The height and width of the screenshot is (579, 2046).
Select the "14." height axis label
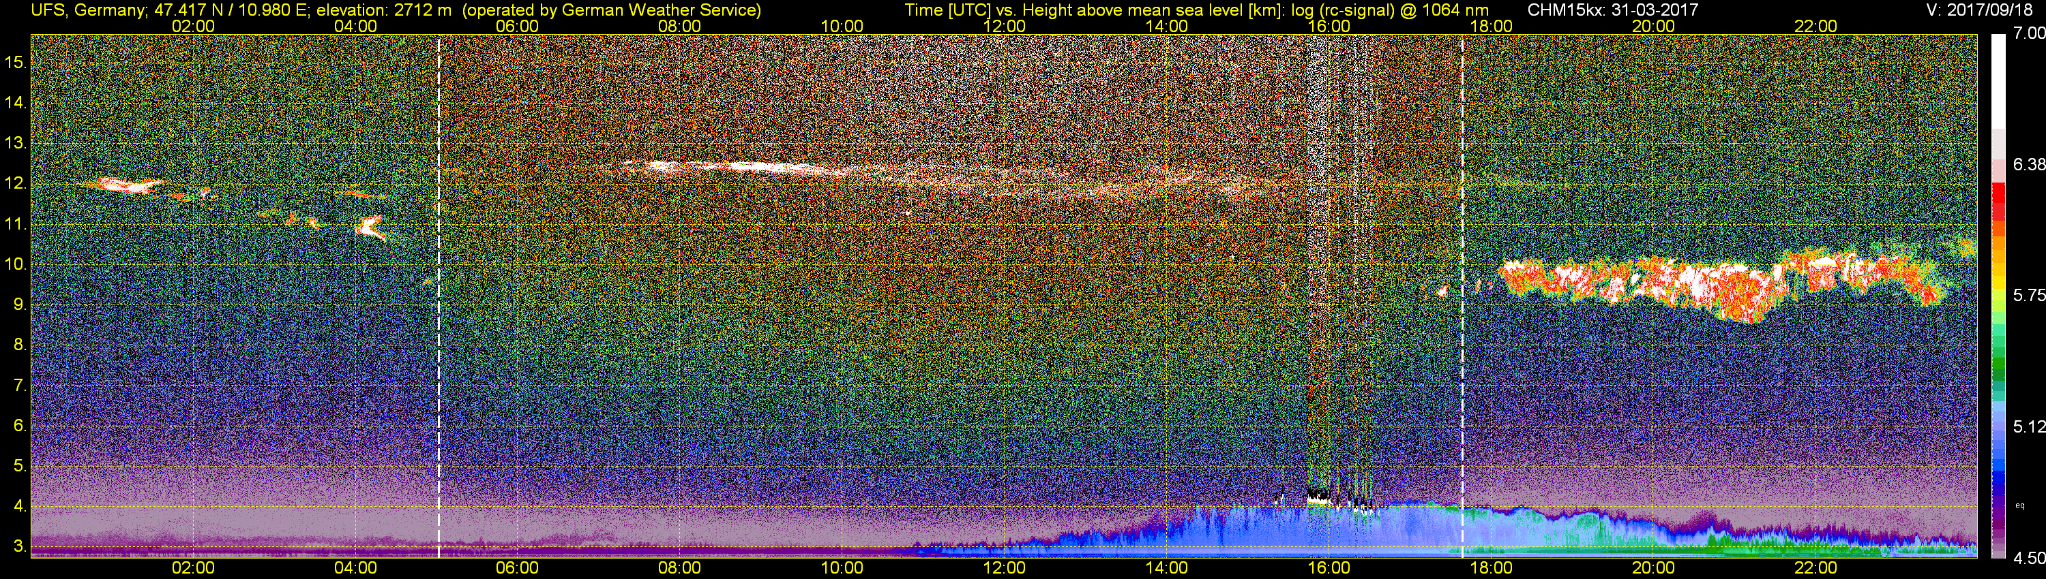coord(15,102)
